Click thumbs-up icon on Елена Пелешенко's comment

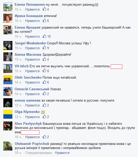tap(44, 9)
